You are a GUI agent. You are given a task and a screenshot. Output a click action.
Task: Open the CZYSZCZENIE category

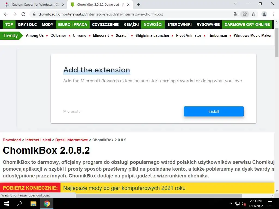tap(105, 24)
